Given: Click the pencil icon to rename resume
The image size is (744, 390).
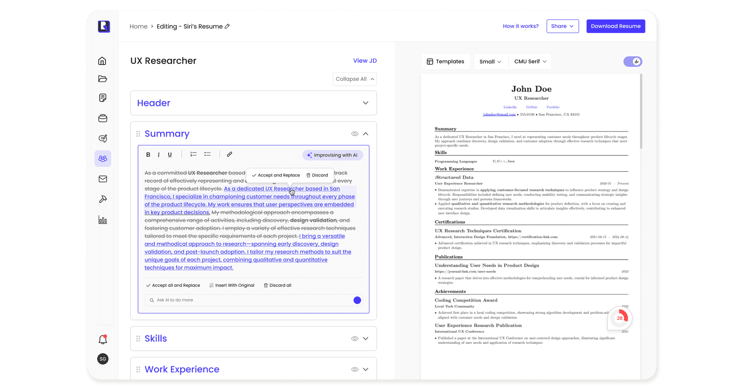Looking at the screenshot, I should pyautogui.click(x=227, y=26).
